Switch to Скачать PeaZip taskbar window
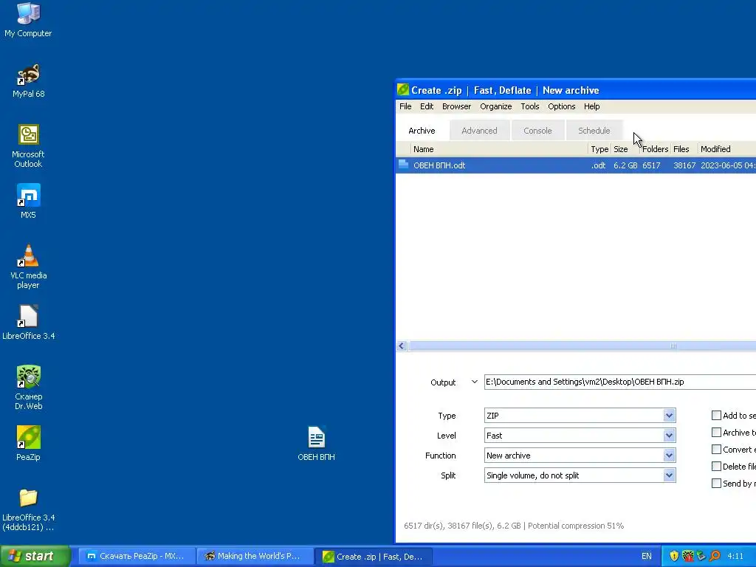This screenshot has height=567, width=756. (x=136, y=556)
